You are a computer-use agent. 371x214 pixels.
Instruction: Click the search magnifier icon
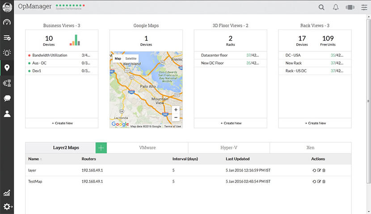(321, 7)
